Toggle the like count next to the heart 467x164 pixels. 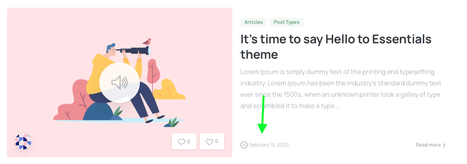click(x=216, y=141)
